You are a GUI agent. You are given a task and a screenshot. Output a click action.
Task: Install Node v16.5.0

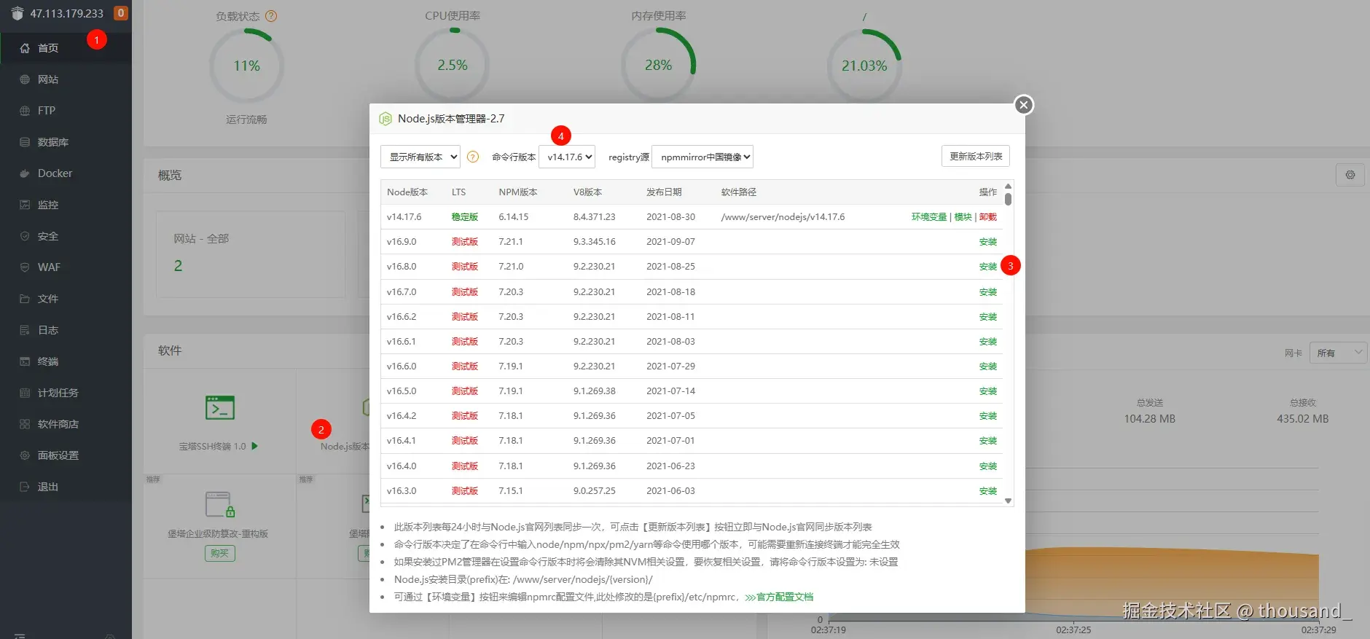click(x=988, y=391)
